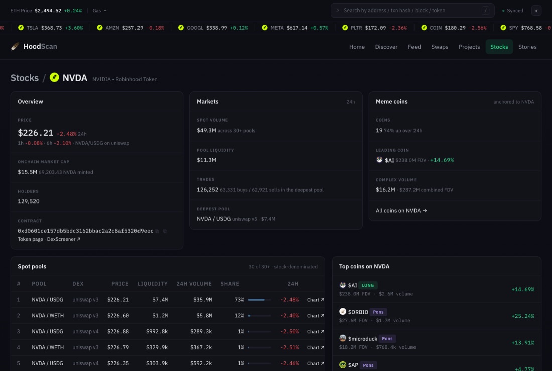Image resolution: width=552 pixels, height=371 pixels.
Task: Click the +25.24% change for $ORBIO
Action: (x=523, y=316)
